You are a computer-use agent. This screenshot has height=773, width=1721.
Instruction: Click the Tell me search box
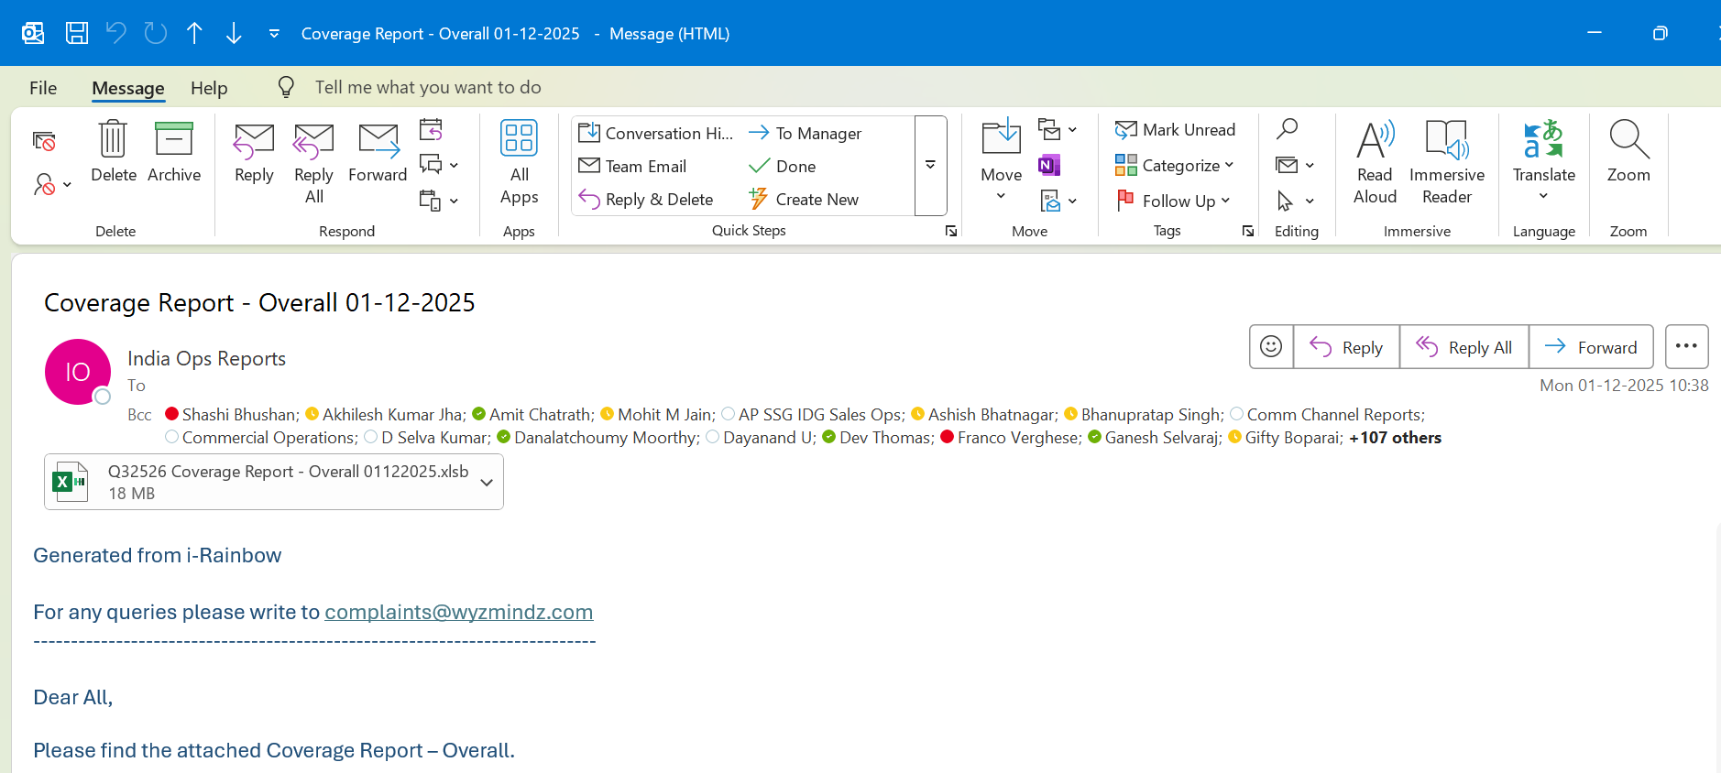point(428,88)
